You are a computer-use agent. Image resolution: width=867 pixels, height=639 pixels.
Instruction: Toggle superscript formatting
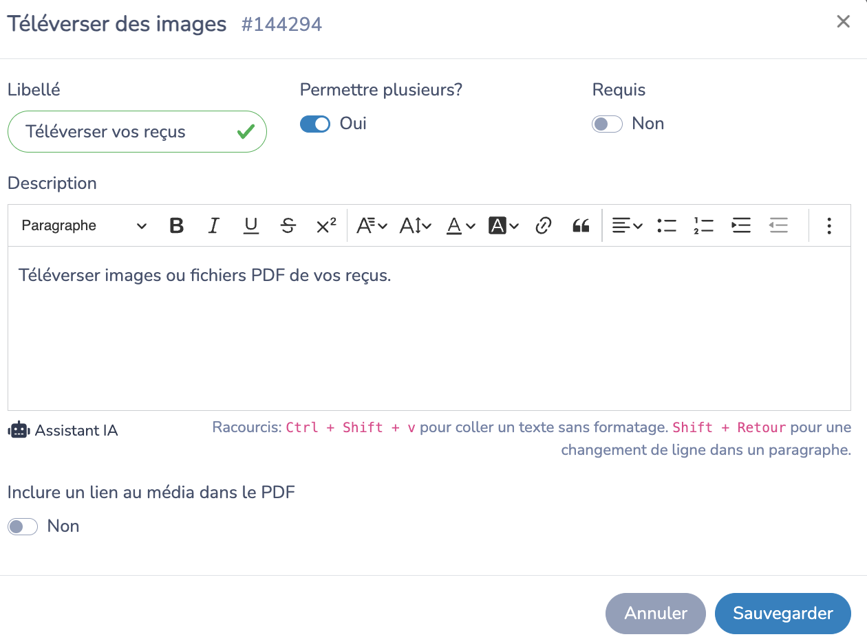point(326,225)
